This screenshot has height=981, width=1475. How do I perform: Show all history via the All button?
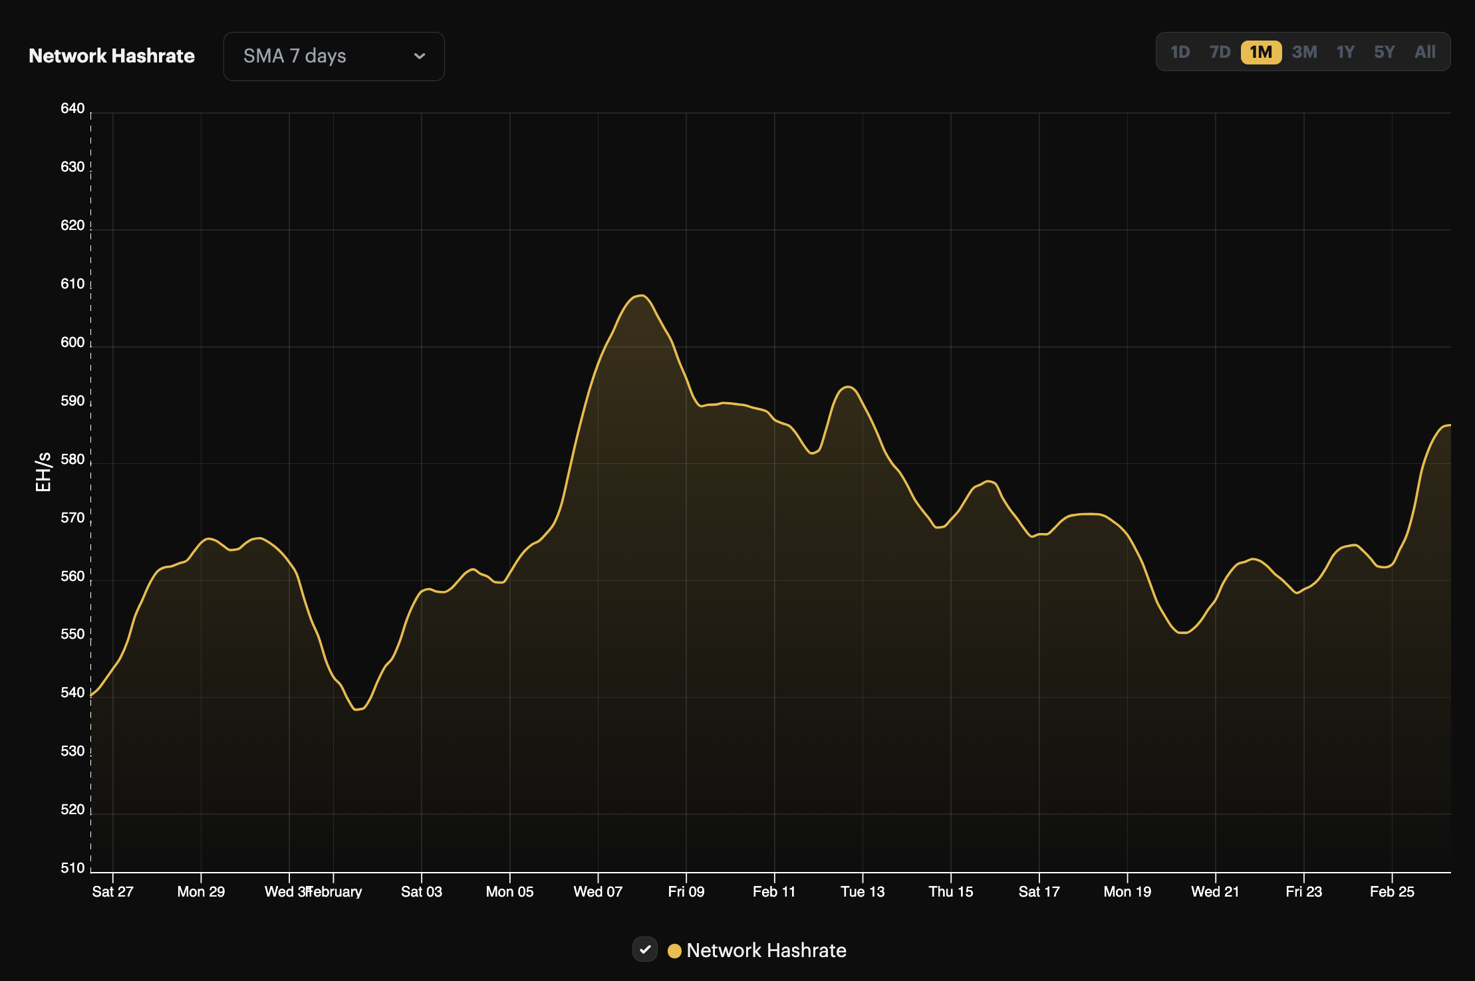tap(1425, 51)
